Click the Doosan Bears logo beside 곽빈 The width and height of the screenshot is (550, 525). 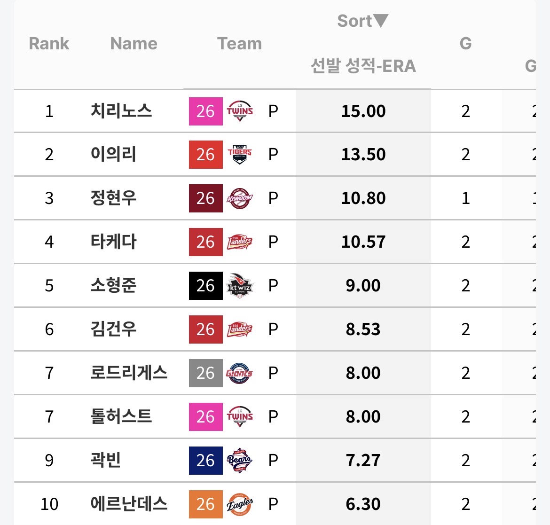click(x=240, y=460)
